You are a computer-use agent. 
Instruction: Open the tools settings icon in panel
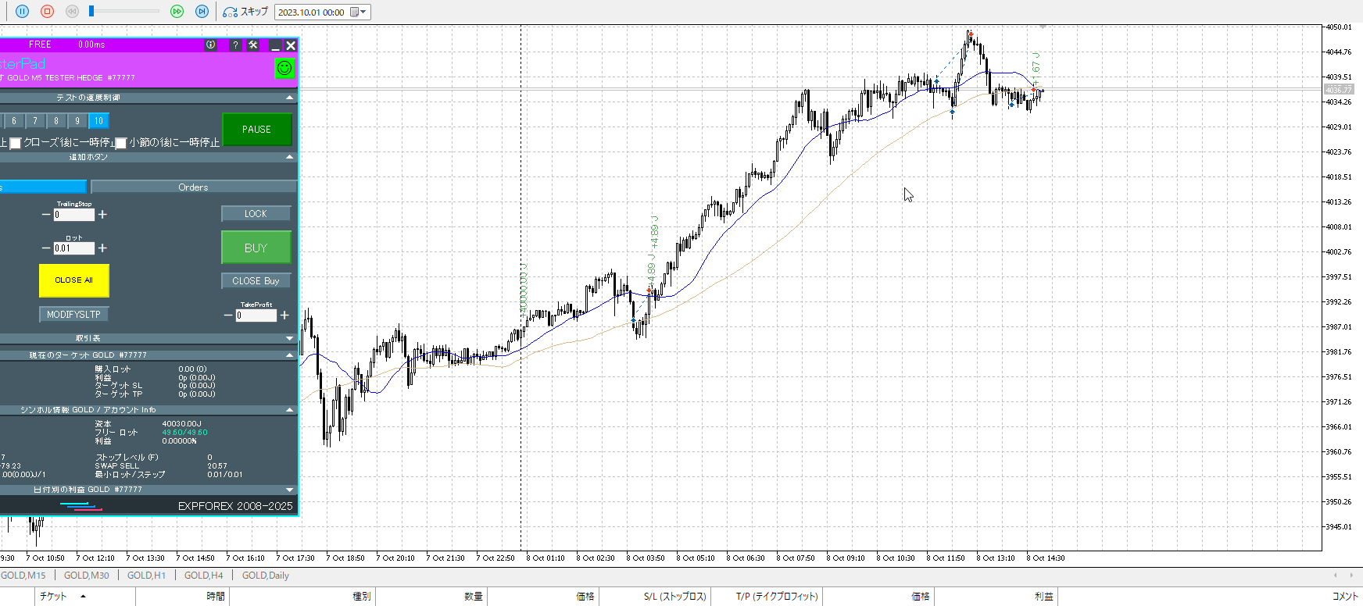pos(253,45)
